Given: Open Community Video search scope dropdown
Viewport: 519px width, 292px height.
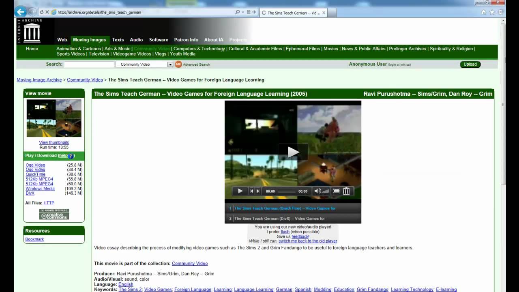Looking at the screenshot, I should 144,64.
